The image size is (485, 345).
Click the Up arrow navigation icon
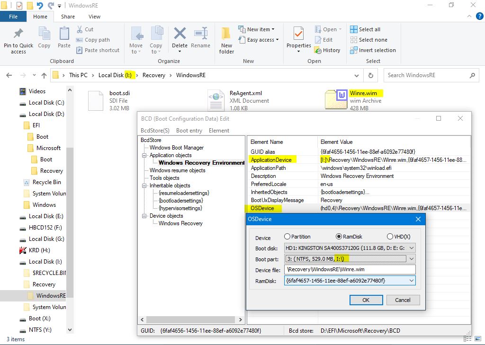pos(44,75)
